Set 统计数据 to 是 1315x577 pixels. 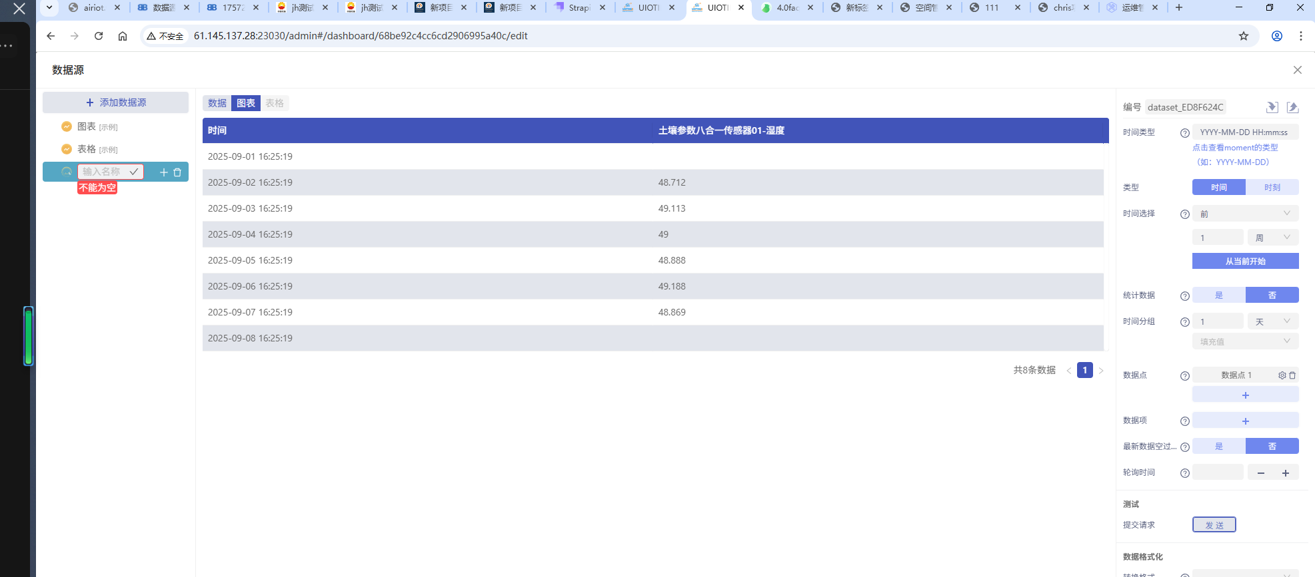pyautogui.click(x=1219, y=295)
